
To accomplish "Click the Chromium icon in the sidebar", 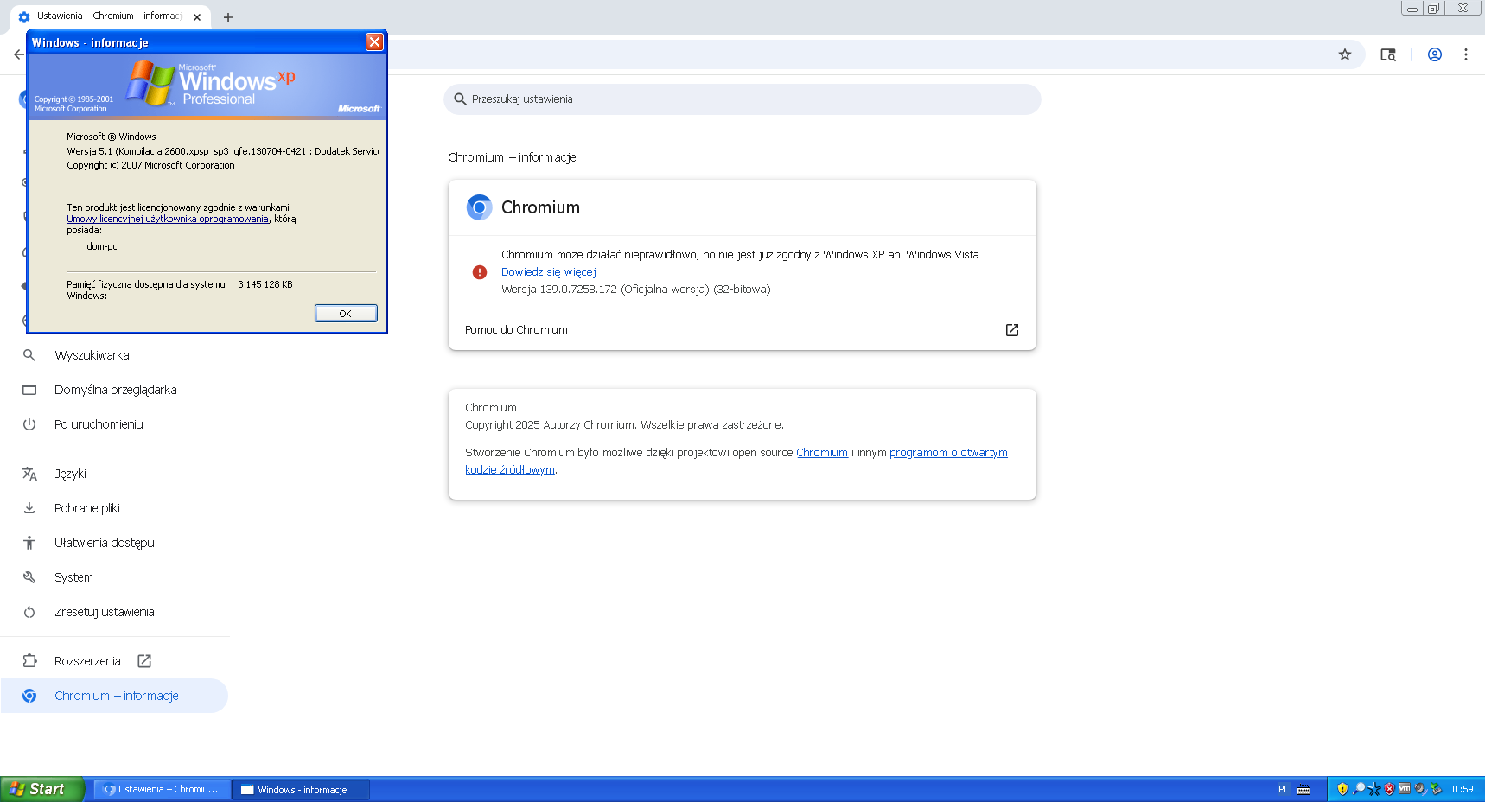I will pyautogui.click(x=29, y=696).
